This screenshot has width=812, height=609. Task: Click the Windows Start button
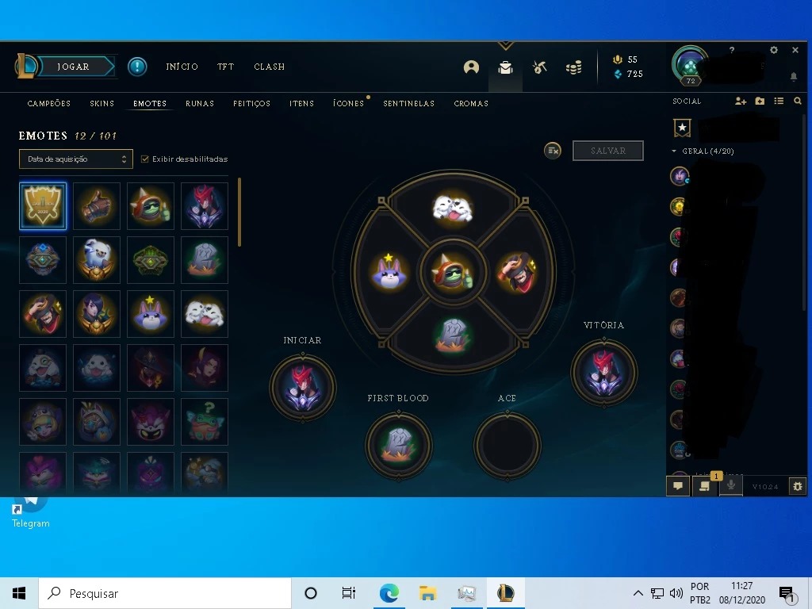[x=19, y=593]
